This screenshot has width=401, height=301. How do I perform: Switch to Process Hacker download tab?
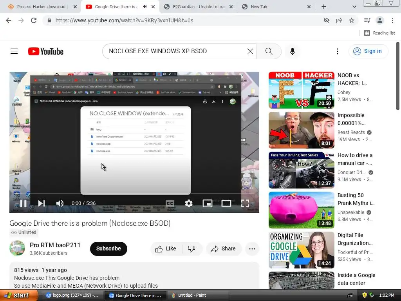pos(41,7)
